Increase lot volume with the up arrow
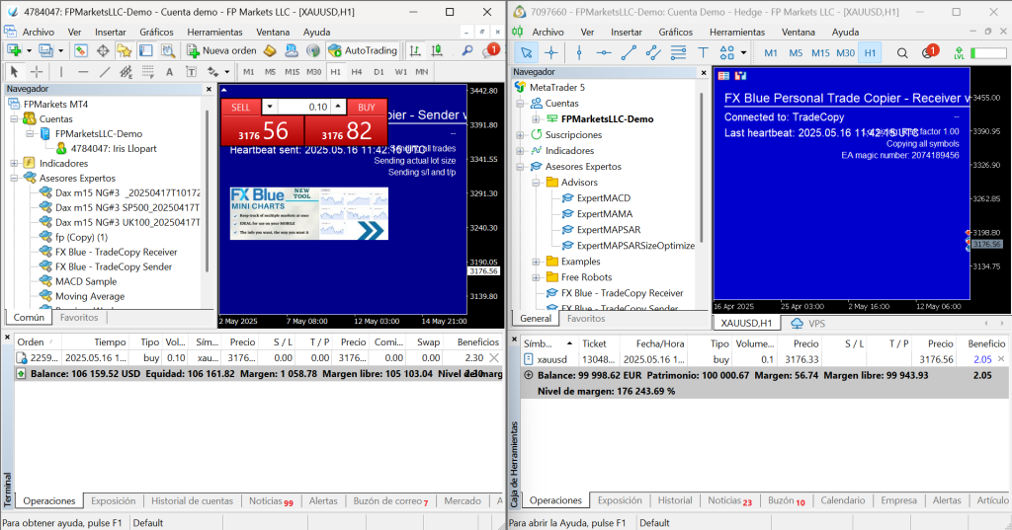This screenshot has width=1012, height=530. coord(338,107)
